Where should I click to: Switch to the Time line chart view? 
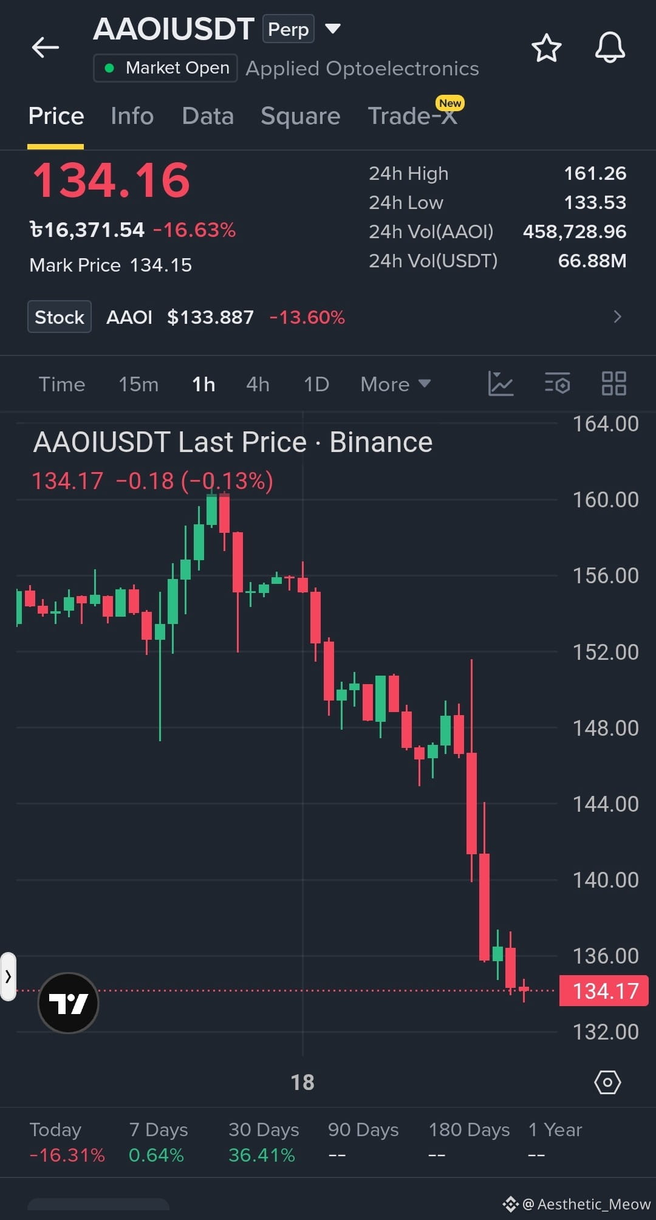62,384
